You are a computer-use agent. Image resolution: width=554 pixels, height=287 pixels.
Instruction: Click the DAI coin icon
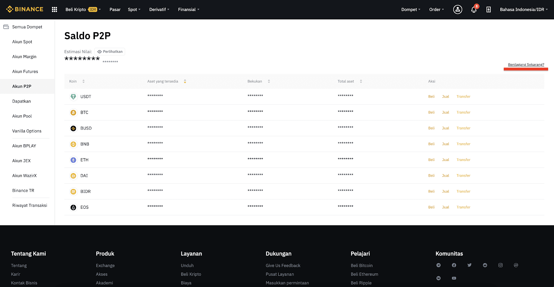[73, 176]
